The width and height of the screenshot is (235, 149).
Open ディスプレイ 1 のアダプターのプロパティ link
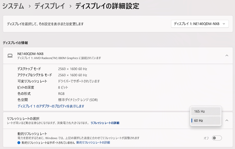51,106
